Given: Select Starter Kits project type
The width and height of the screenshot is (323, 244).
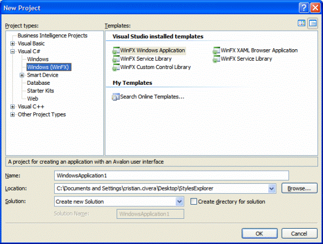Looking at the screenshot, I should (x=41, y=91).
